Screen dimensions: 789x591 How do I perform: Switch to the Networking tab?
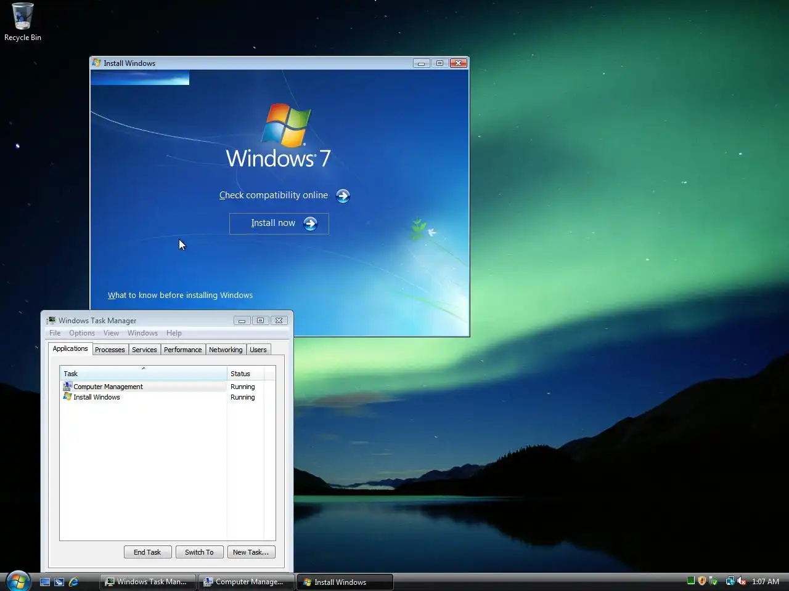tap(226, 350)
